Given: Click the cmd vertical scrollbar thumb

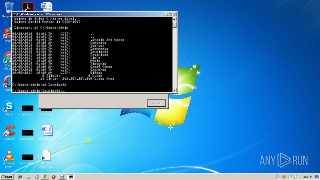Looking at the screenshot, I should point(174,24).
